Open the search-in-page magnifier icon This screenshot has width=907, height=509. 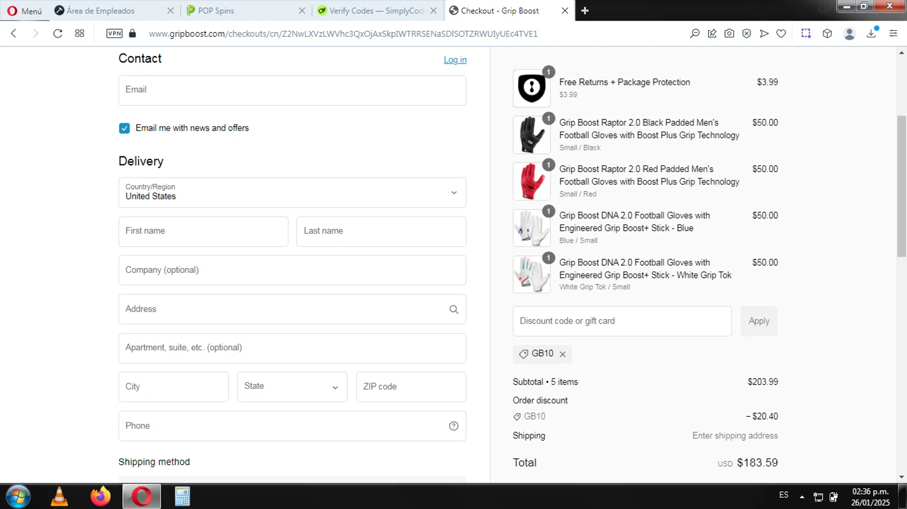point(695,34)
